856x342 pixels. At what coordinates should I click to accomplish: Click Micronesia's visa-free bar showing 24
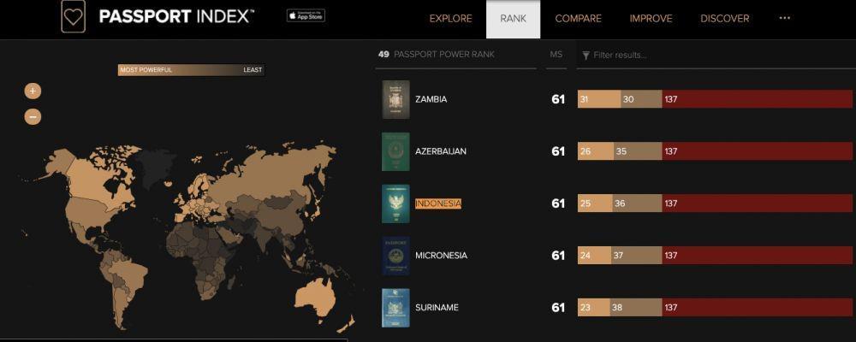coord(594,256)
